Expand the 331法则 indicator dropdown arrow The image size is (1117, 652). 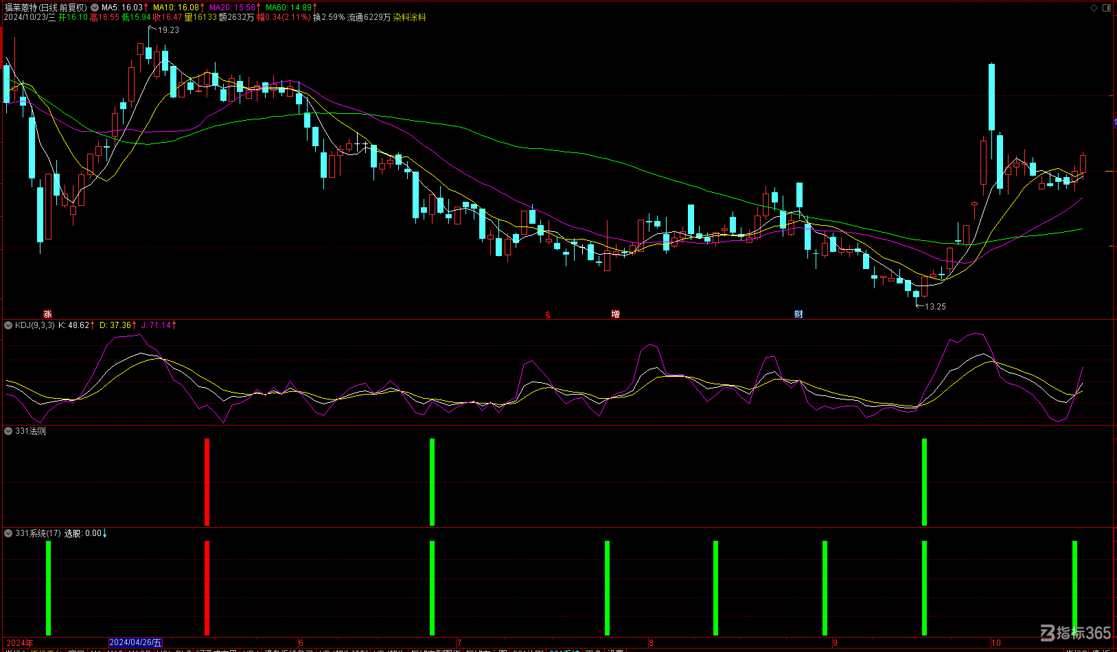pyautogui.click(x=8, y=431)
